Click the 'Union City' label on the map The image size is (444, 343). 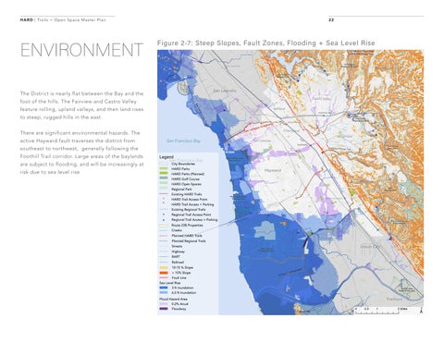click(371, 247)
